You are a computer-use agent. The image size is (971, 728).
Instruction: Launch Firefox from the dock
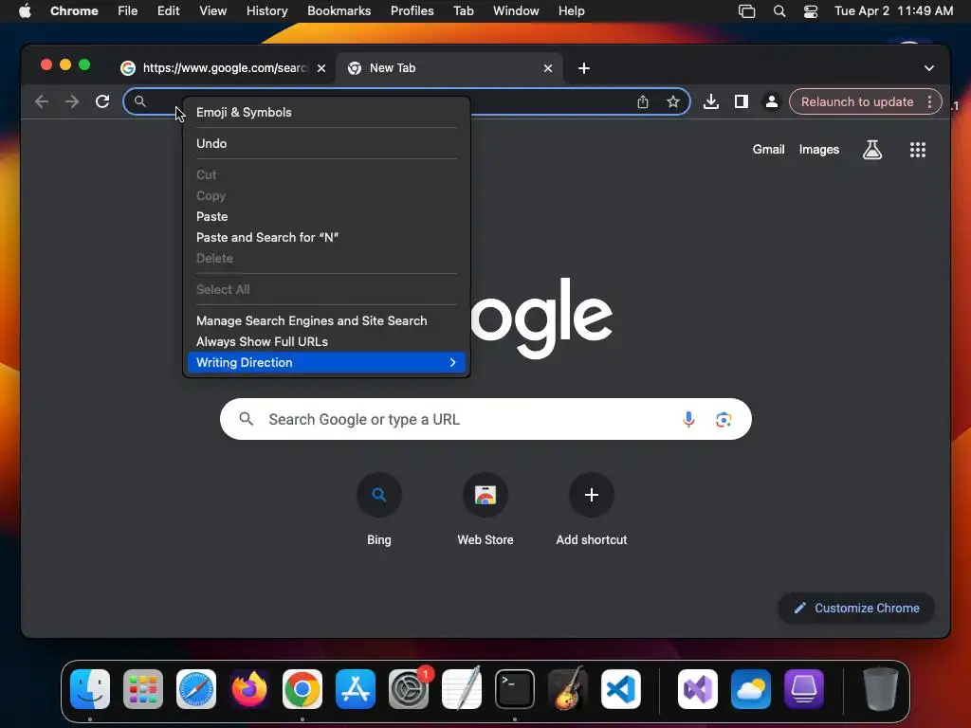click(249, 689)
